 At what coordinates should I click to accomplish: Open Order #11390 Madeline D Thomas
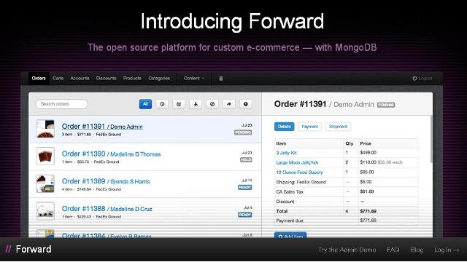click(x=111, y=154)
